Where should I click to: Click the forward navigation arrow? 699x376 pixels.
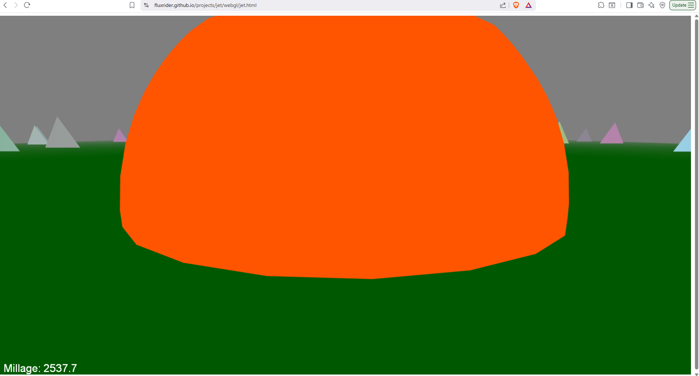(16, 5)
